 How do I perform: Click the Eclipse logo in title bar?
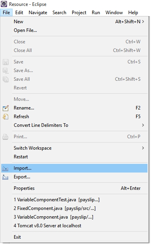tap(4, 4)
